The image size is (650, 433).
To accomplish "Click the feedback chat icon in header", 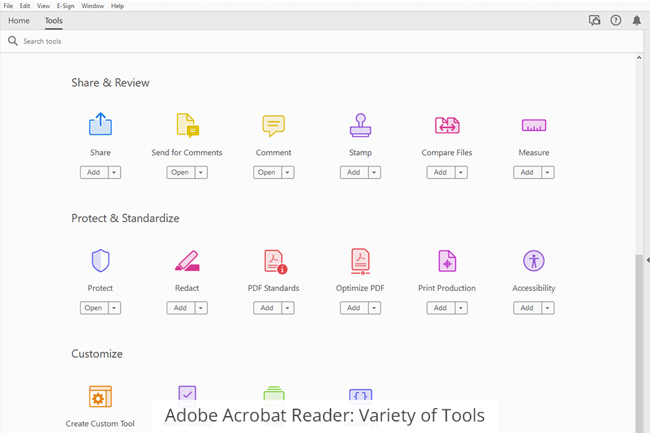I will (x=595, y=20).
